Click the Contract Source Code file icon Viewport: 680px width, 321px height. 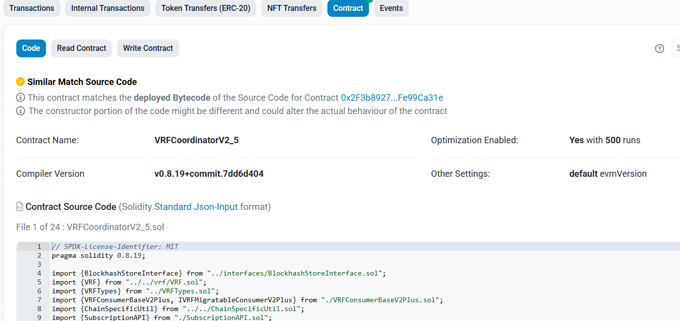(20, 207)
